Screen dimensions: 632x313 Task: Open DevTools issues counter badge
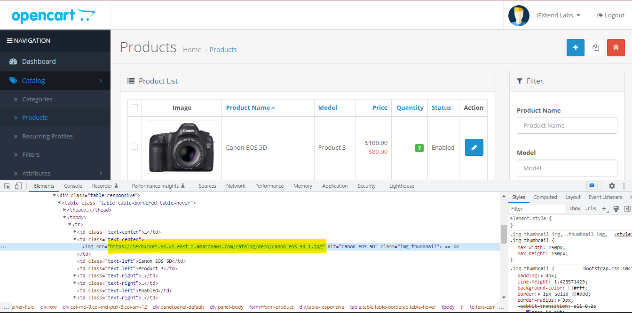tap(593, 186)
